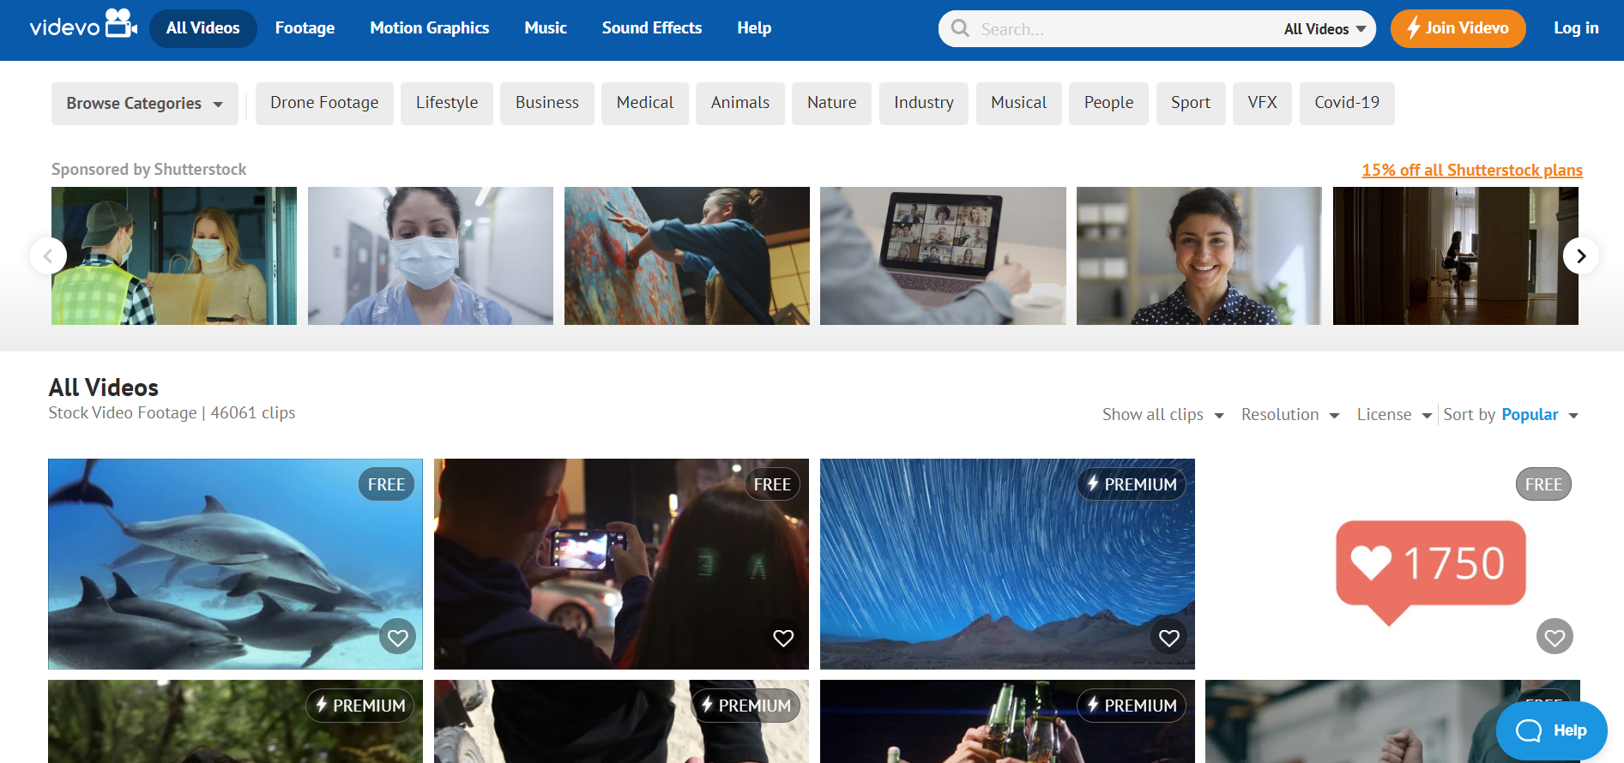Click into the Search input field
The height and width of the screenshot is (763, 1624).
point(1124,29)
